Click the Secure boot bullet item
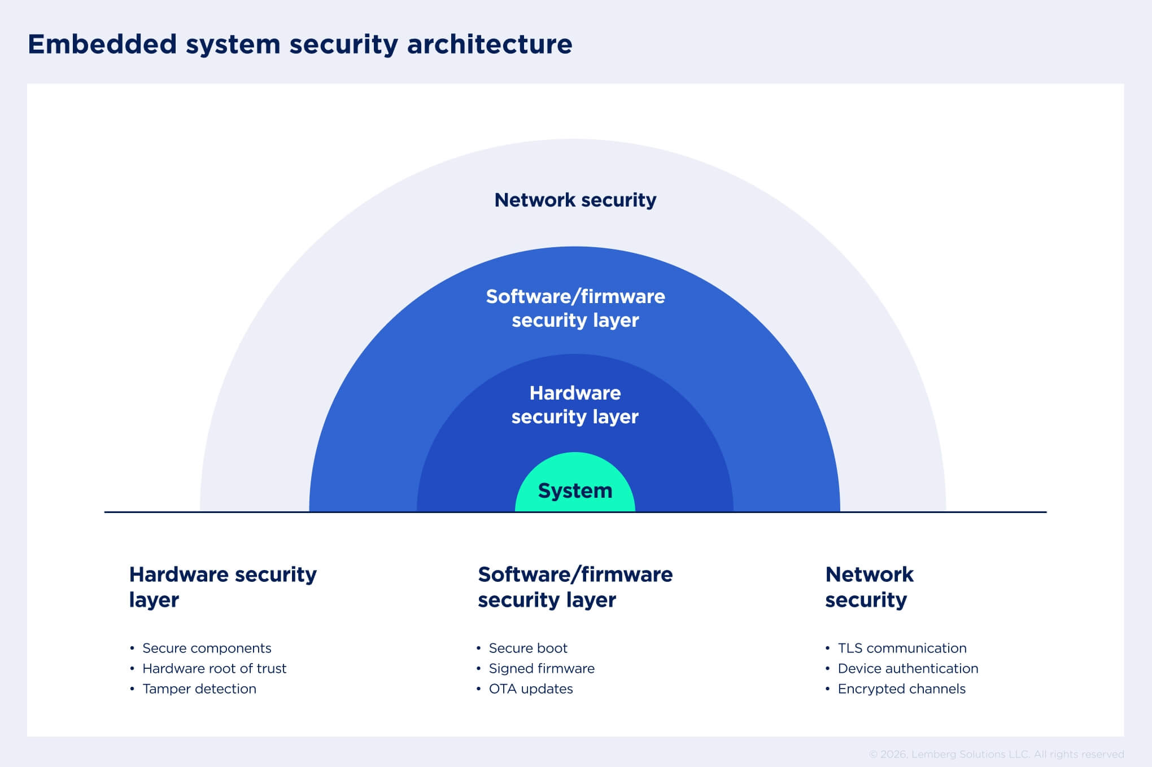The image size is (1152, 767). (x=529, y=648)
